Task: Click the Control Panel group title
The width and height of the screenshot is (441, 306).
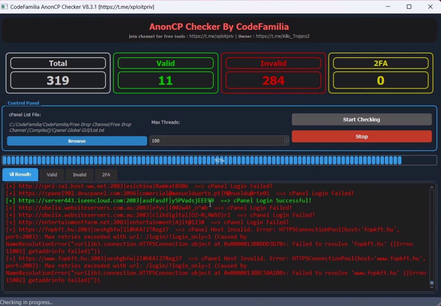Action: (x=23, y=103)
